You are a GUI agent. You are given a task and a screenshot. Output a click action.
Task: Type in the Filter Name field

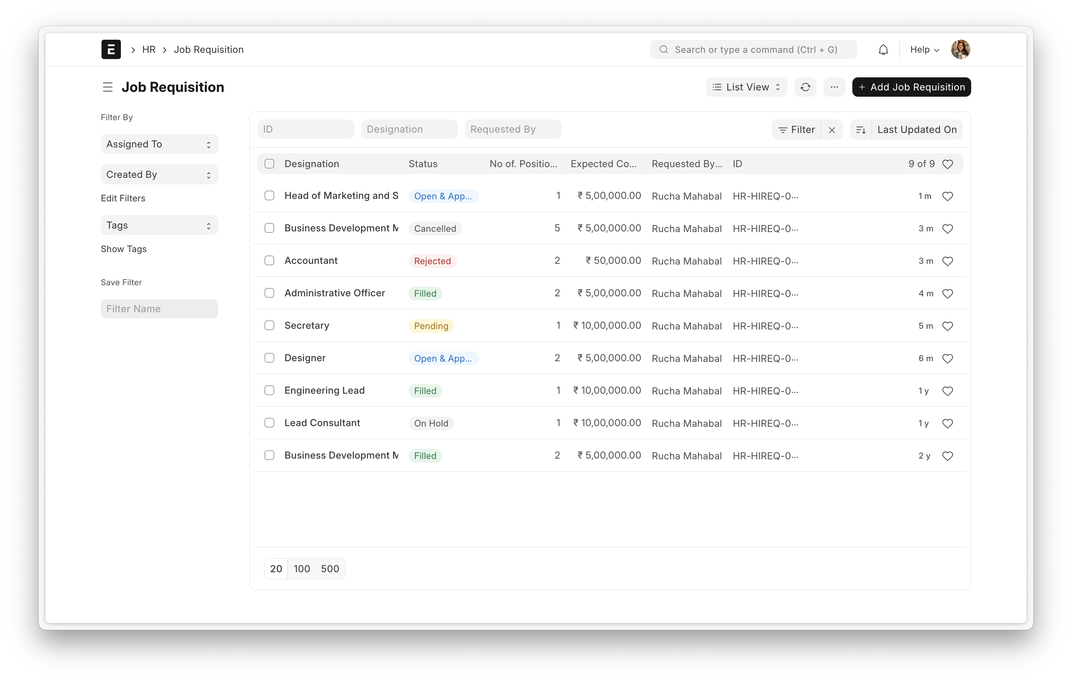(x=159, y=308)
